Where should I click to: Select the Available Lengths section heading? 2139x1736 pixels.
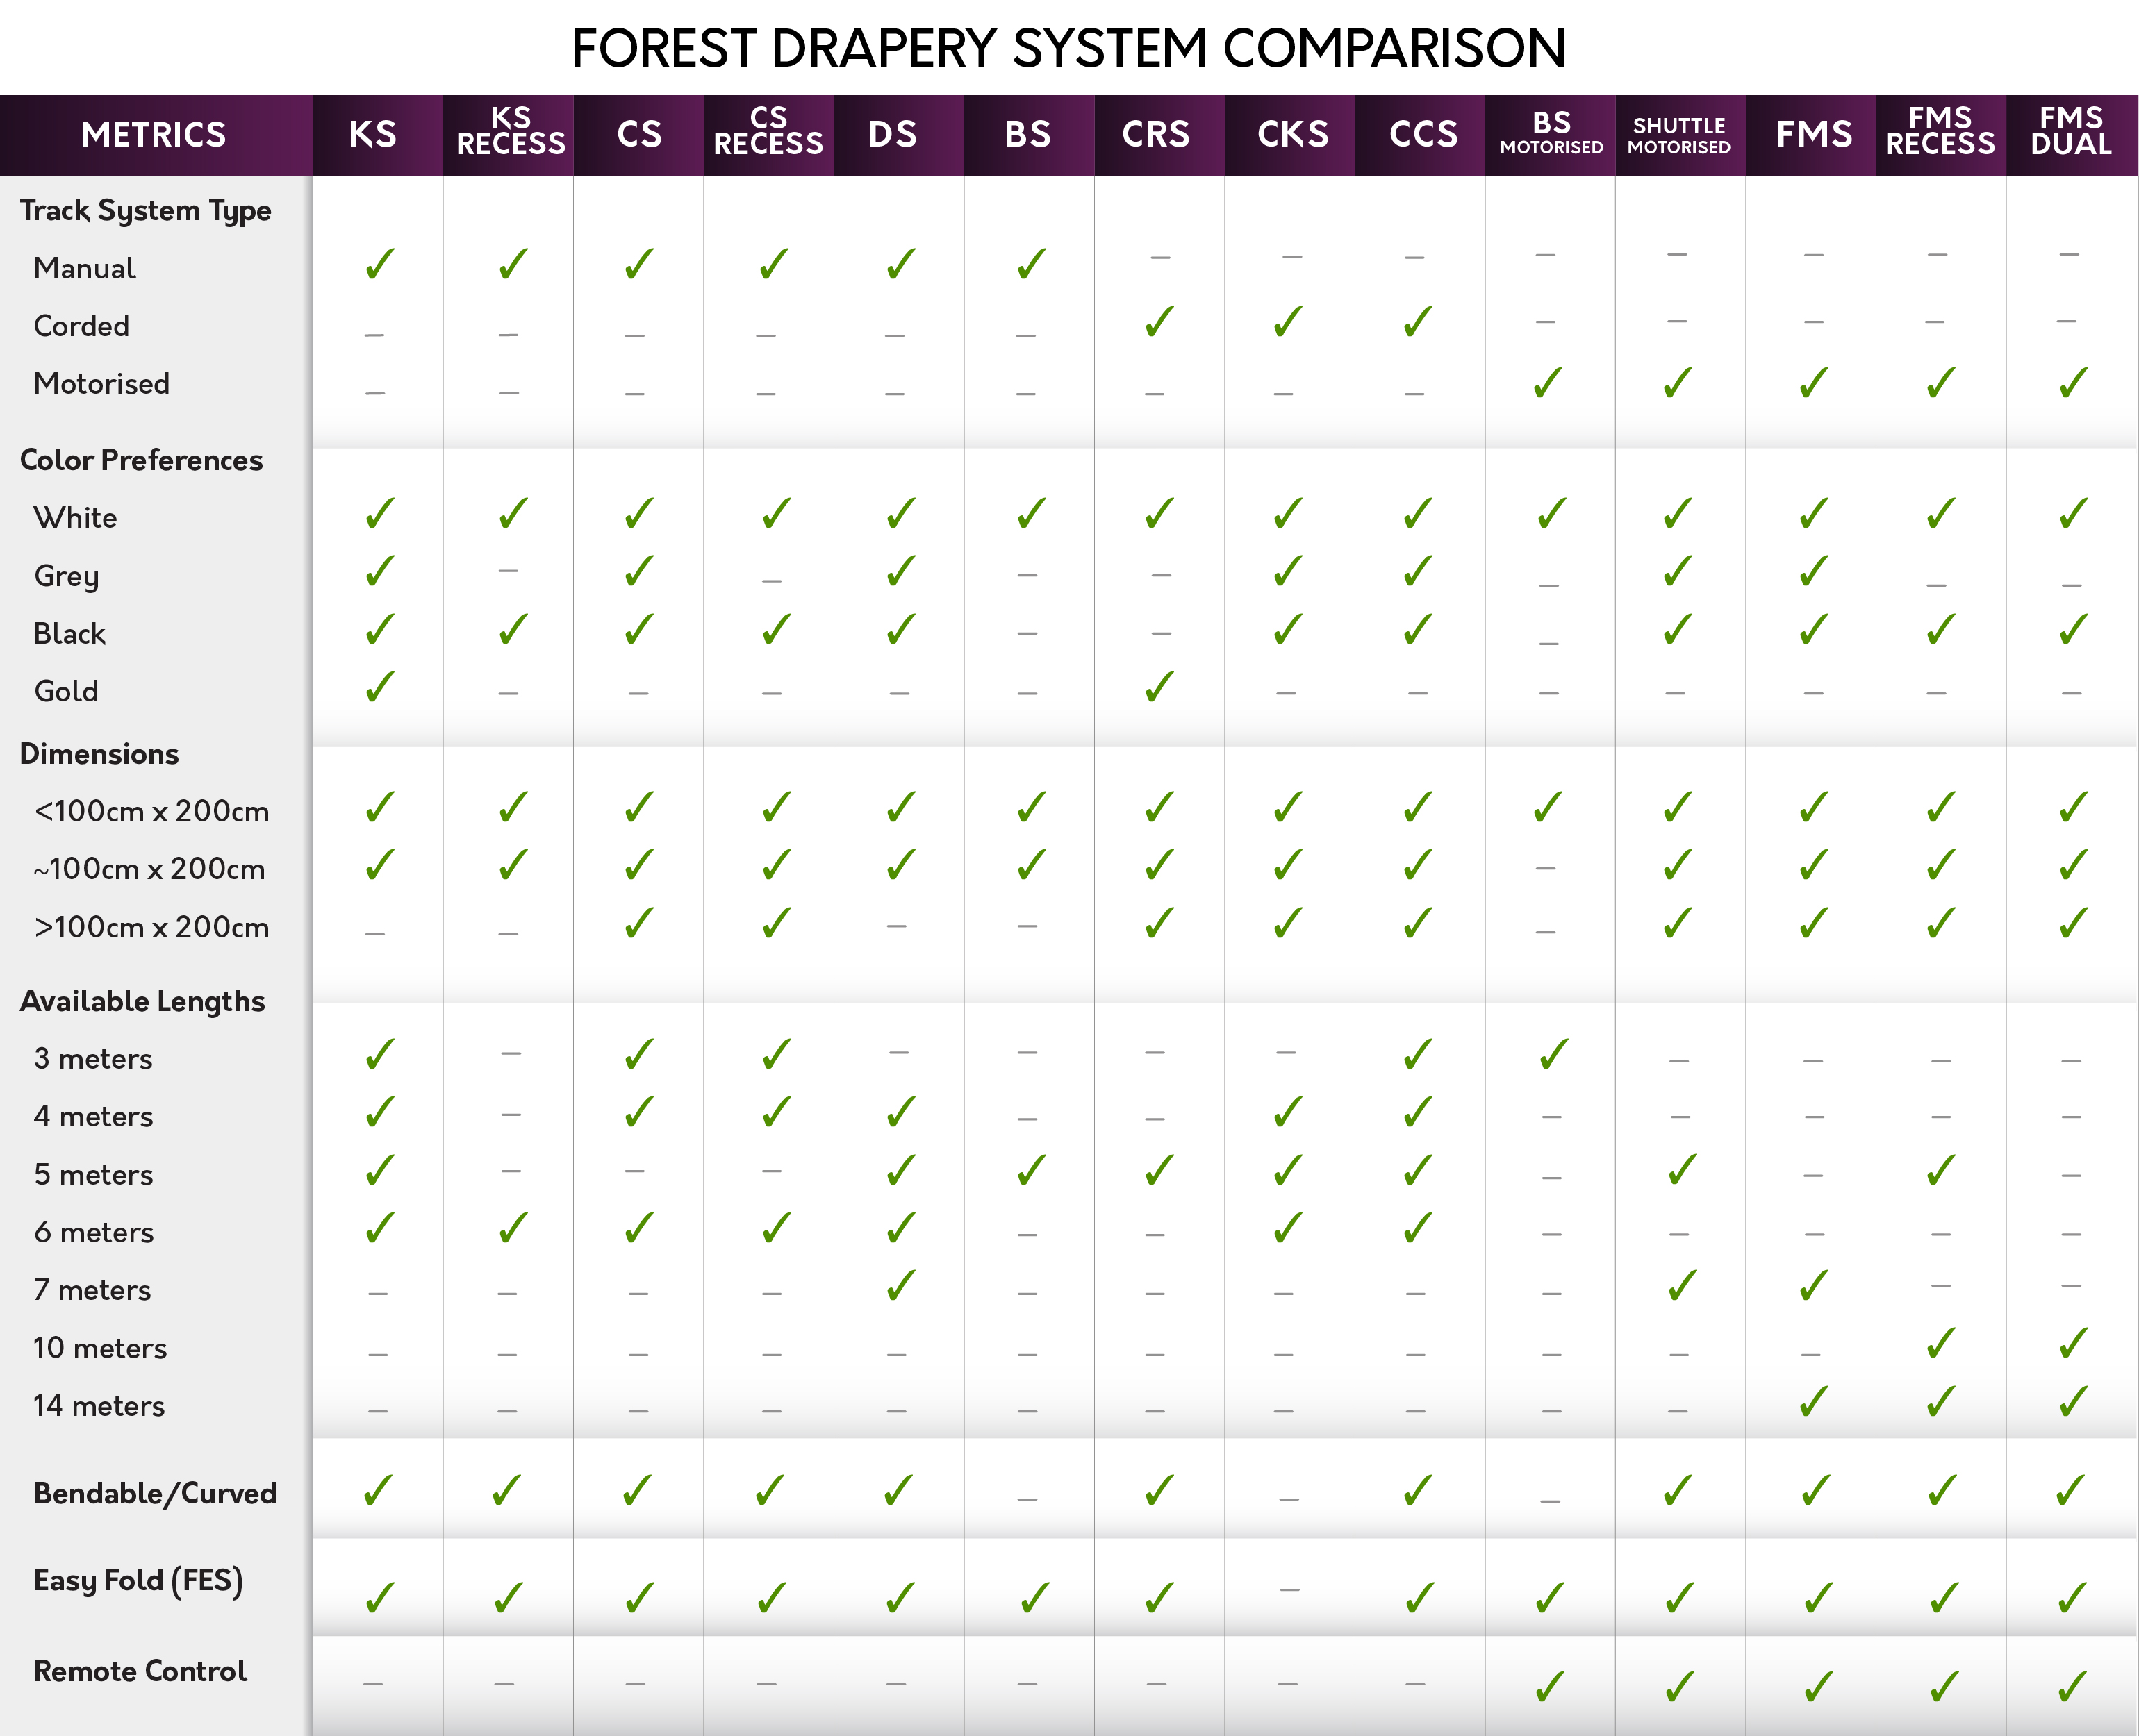142,1001
